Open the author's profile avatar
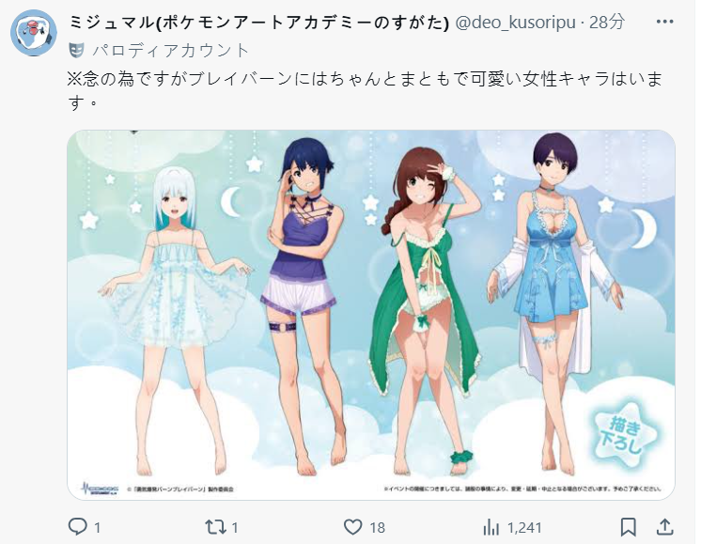 point(34,32)
